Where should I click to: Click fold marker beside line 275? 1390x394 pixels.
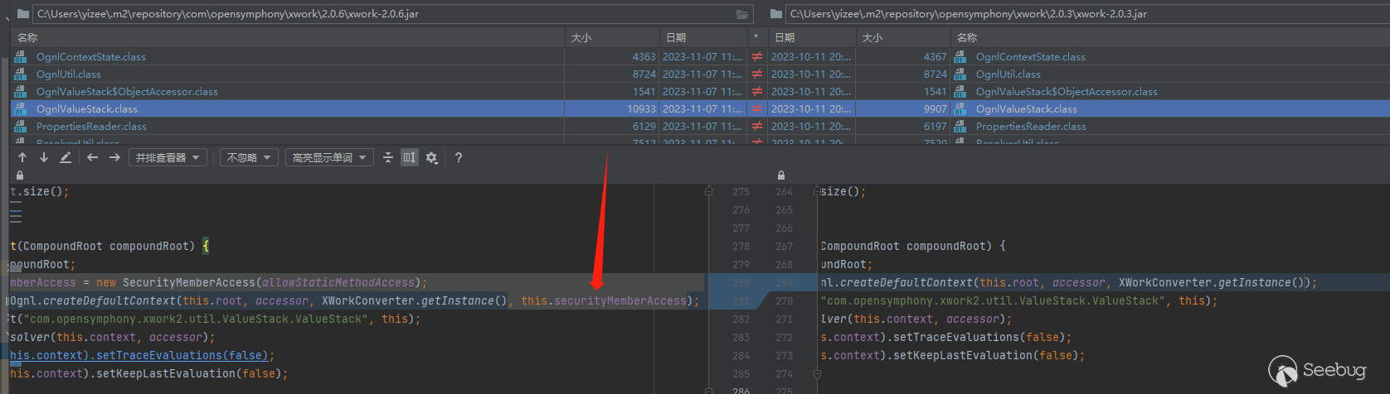(708, 191)
